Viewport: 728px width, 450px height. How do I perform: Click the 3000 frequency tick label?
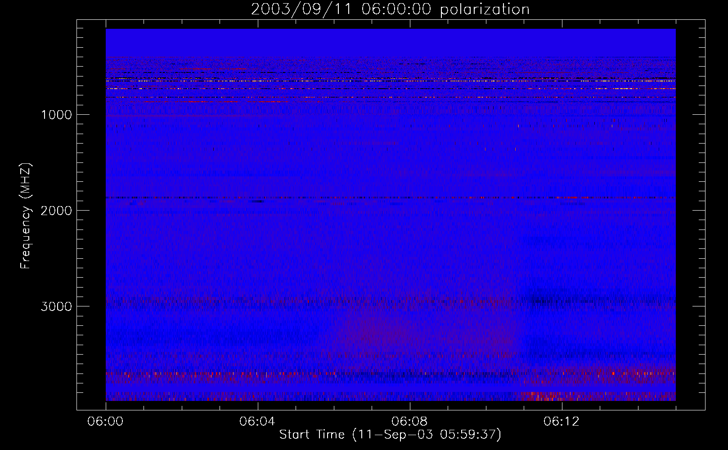[x=56, y=306]
